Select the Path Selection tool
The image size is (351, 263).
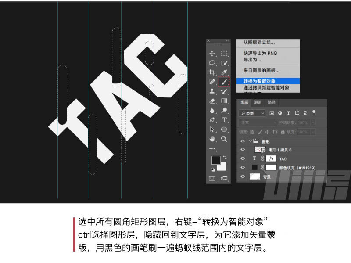[212, 130]
